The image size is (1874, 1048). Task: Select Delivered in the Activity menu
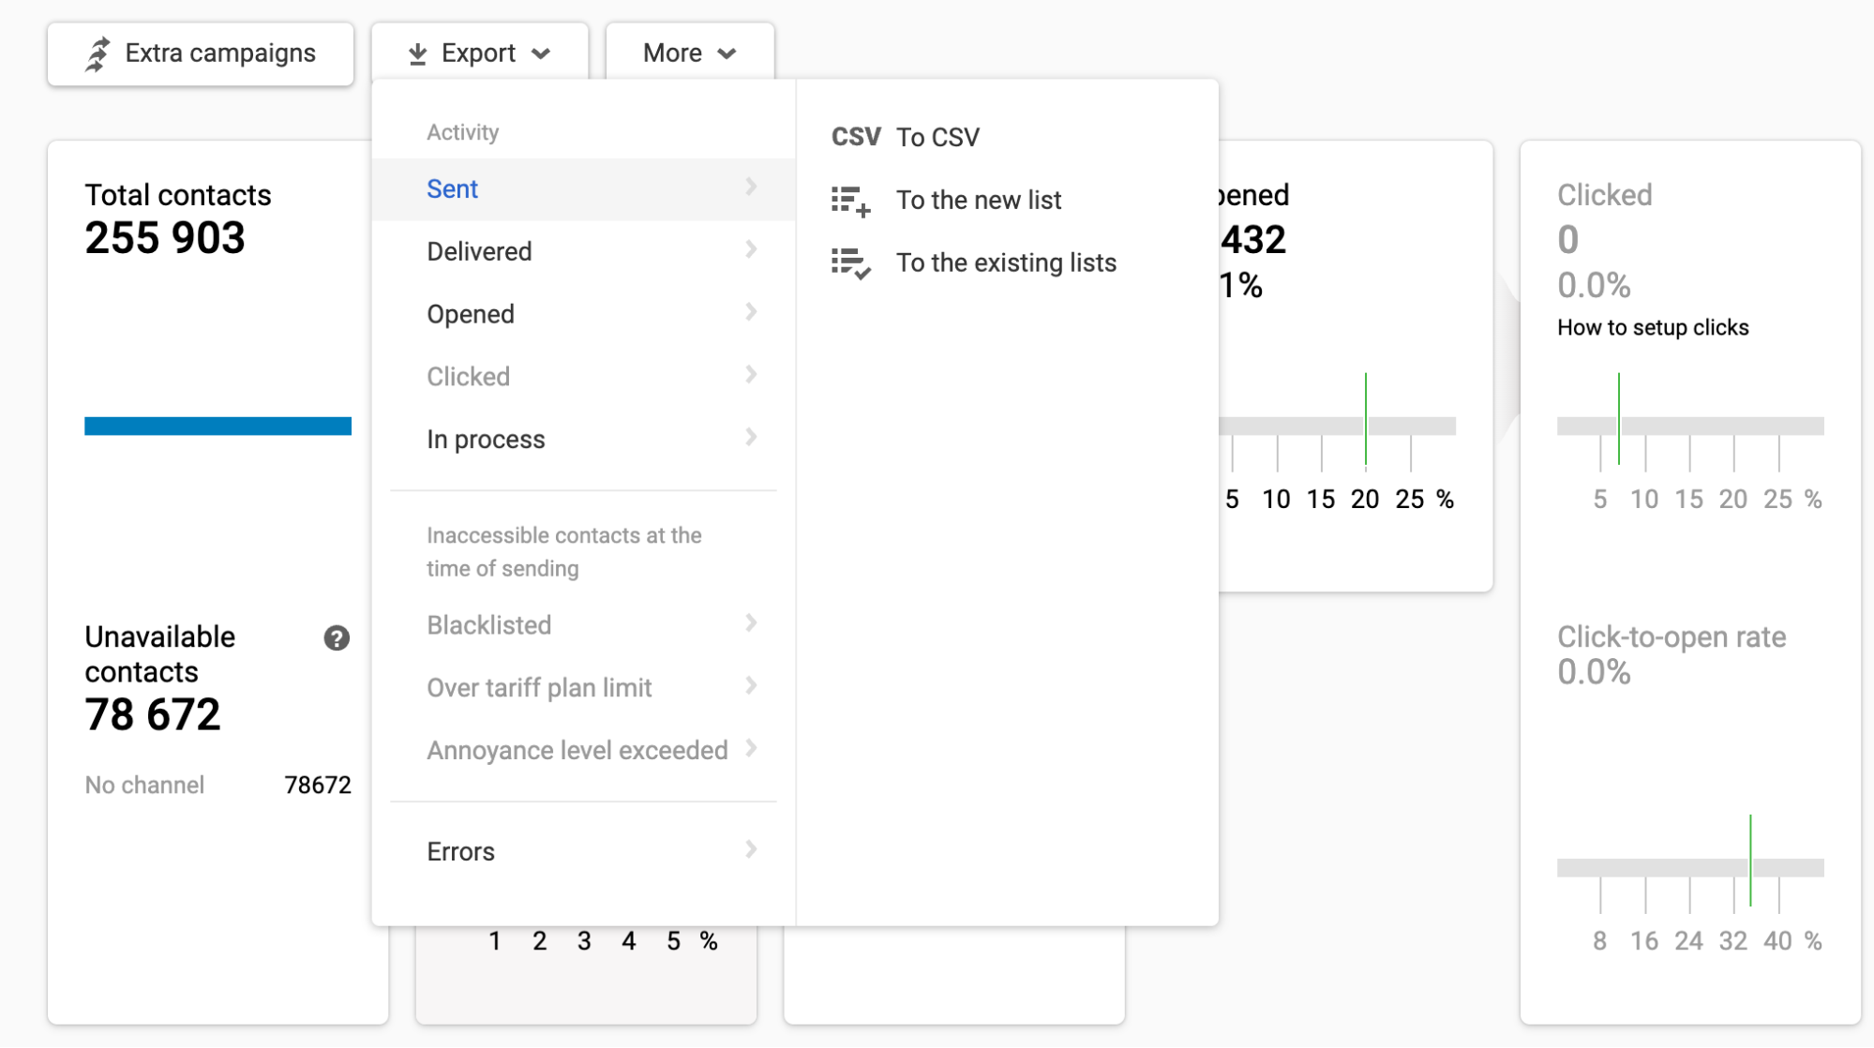(479, 251)
